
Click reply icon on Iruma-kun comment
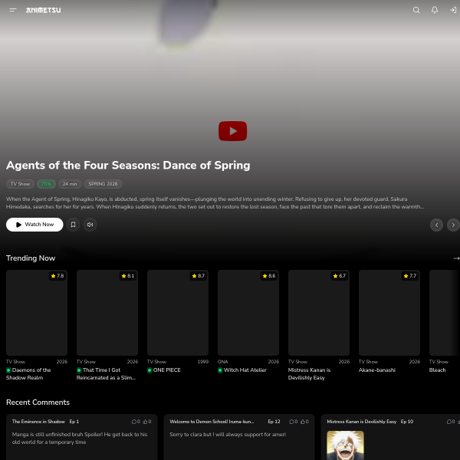click(293, 422)
